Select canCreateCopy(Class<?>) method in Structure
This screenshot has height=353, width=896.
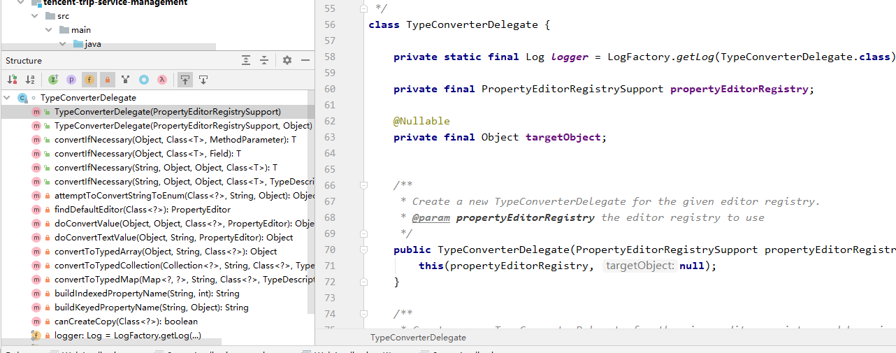point(157,322)
